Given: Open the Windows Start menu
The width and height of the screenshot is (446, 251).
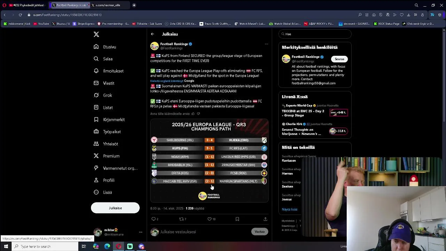Looking at the screenshot, I should pos(6,246).
